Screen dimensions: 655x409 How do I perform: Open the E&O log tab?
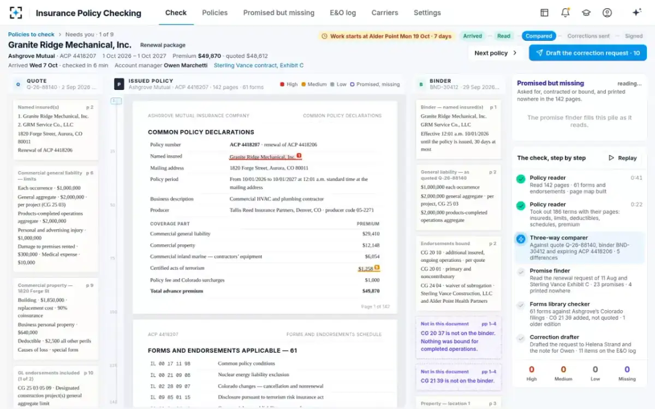click(x=343, y=13)
